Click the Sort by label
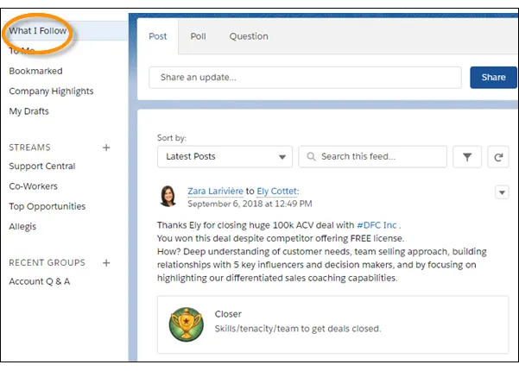Image resolution: width=519 pixels, height=371 pixels. [x=172, y=138]
